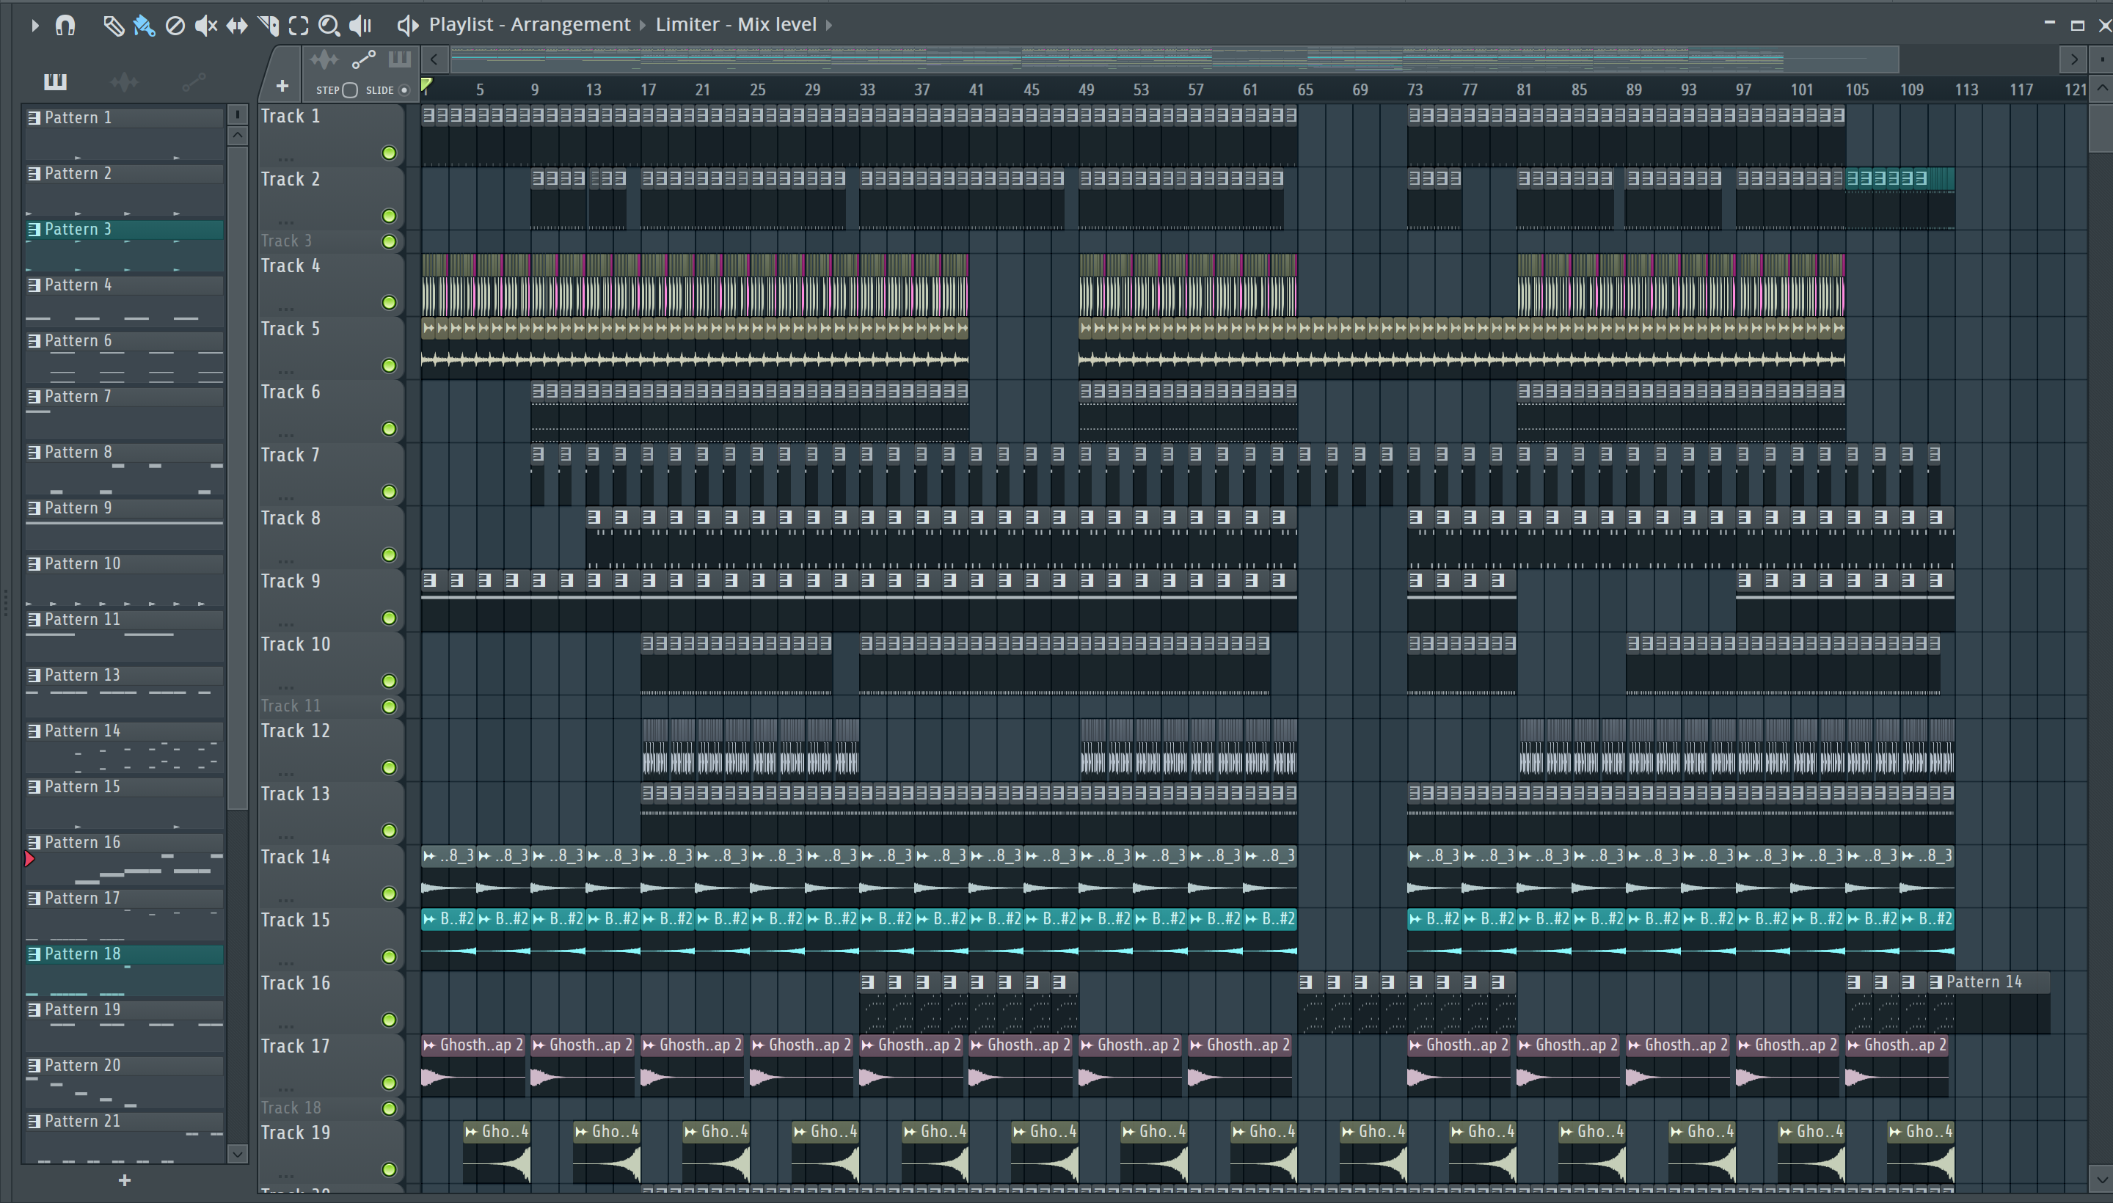Add a new pattern with bottom plus button
Image resolution: width=2113 pixels, height=1203 pixels.
click(124, 1181)
